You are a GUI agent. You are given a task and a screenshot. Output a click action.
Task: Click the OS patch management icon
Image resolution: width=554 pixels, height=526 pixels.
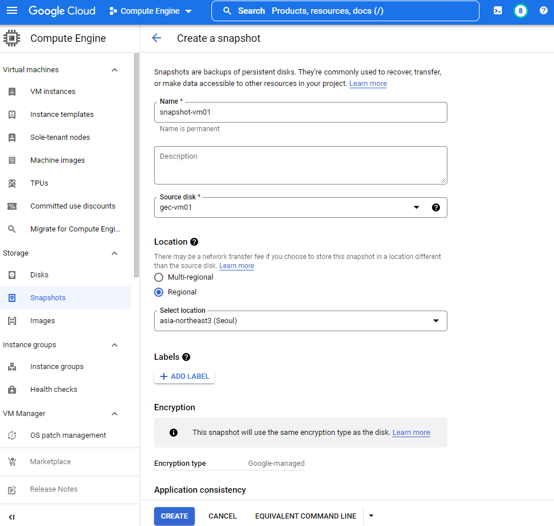12,435
